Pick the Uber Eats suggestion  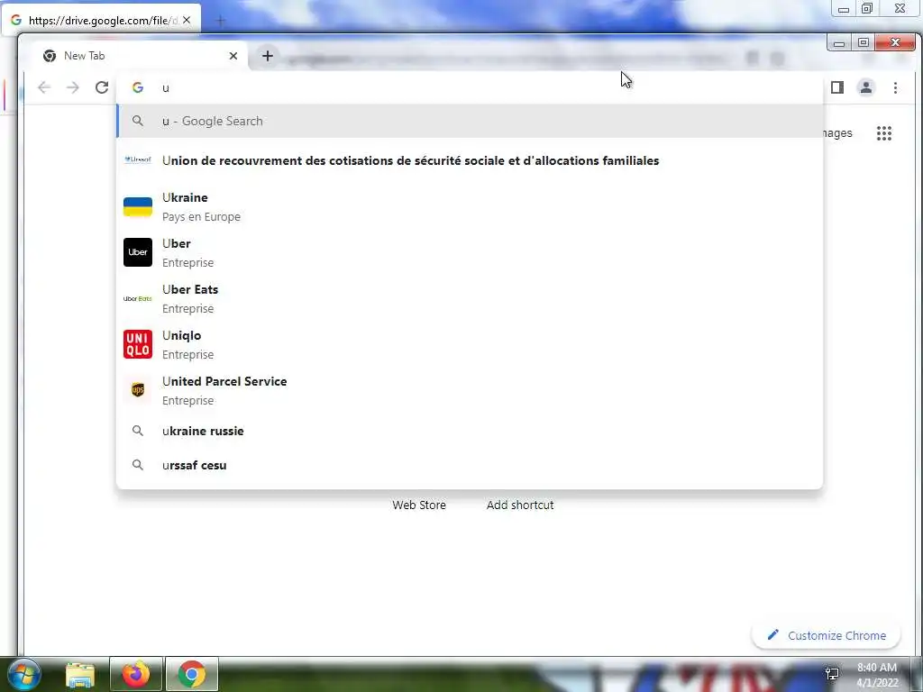tap(470, 298)
